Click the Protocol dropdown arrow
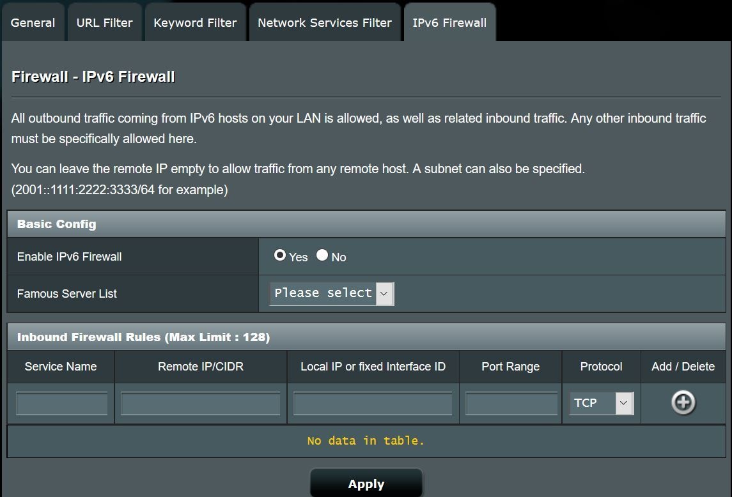The width and height of the screenshot is (732, 497). [x=623, y=402]
